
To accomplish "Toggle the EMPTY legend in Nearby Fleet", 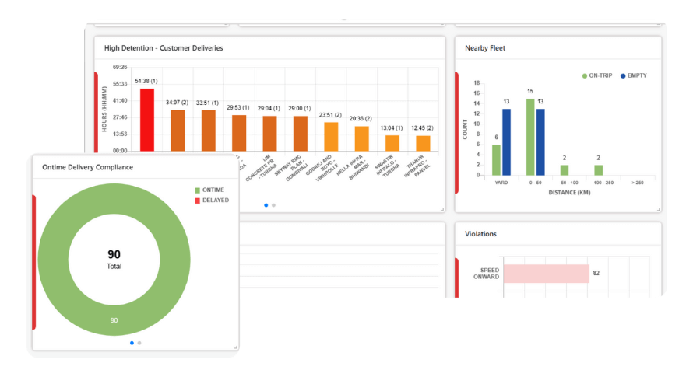I will [x=633, y=75].
